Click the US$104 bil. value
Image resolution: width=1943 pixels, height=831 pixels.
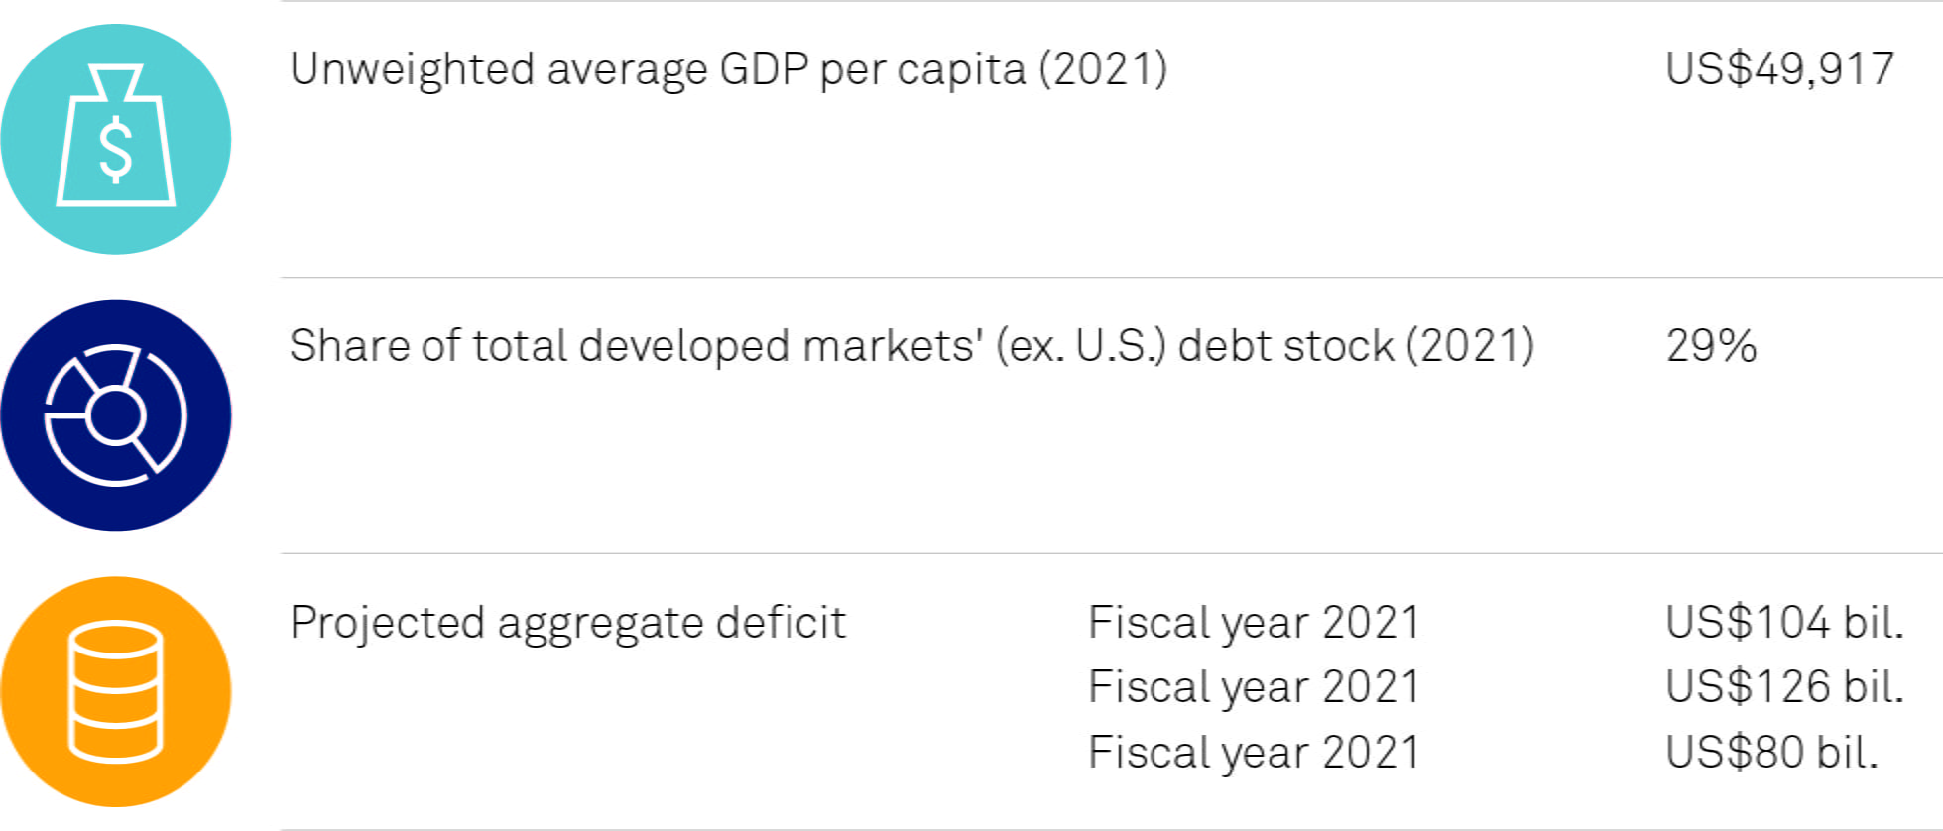click(x=1785, y=623)
